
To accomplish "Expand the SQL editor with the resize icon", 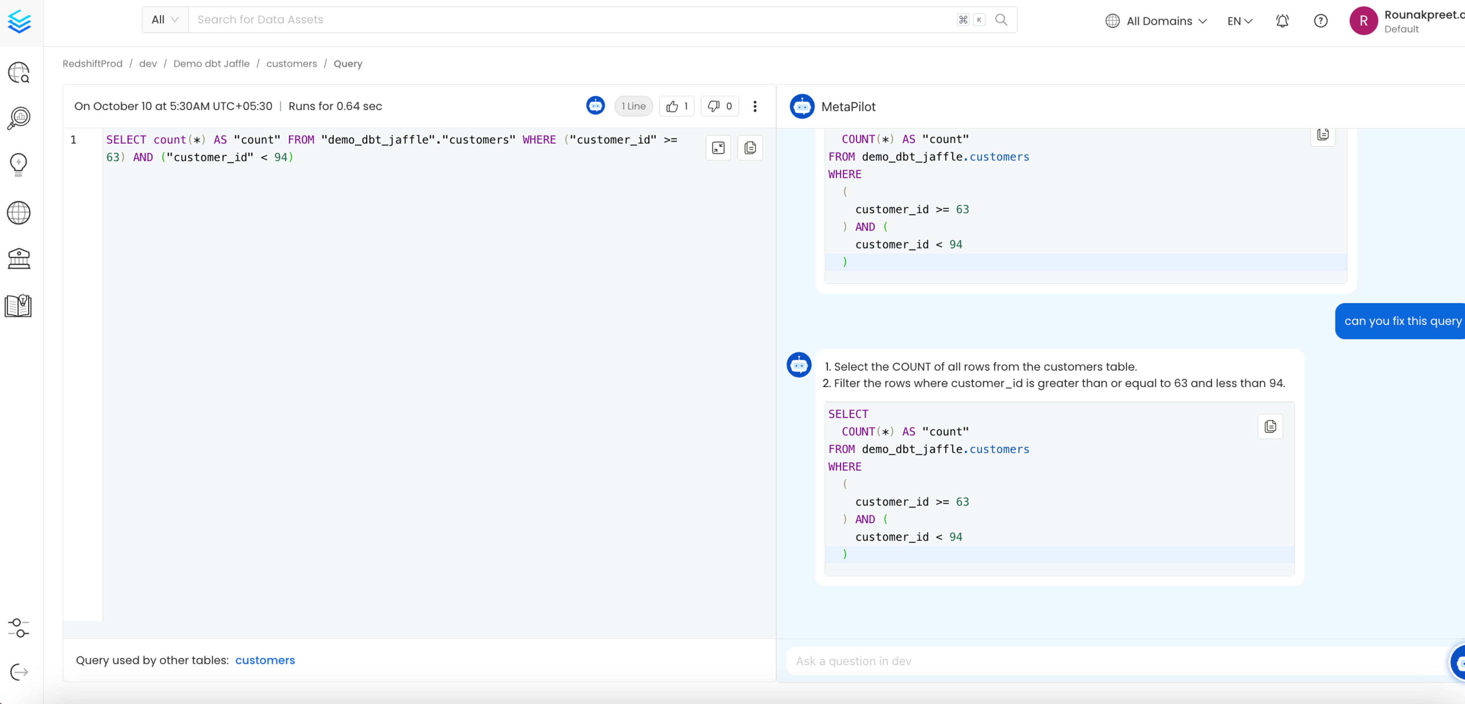I will tap(718, 147).
